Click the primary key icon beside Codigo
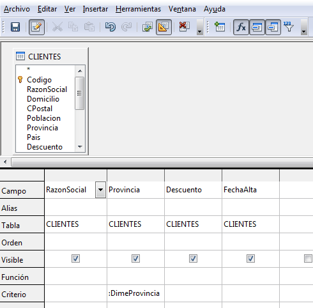313x308 pixels. click(20, 79)
